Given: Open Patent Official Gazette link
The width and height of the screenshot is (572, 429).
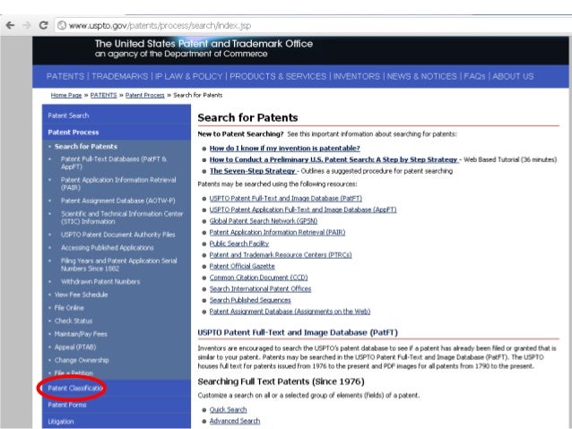Looking at the screenshot, I should (242, 266).
